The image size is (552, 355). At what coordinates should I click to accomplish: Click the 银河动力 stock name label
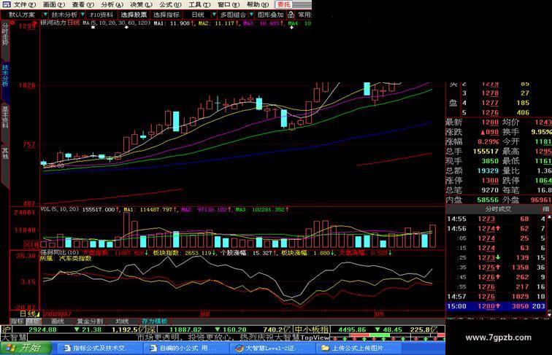point(53,23)
